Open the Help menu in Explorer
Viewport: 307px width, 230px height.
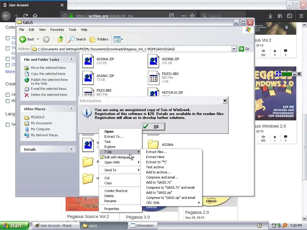(x=84, y=30)
